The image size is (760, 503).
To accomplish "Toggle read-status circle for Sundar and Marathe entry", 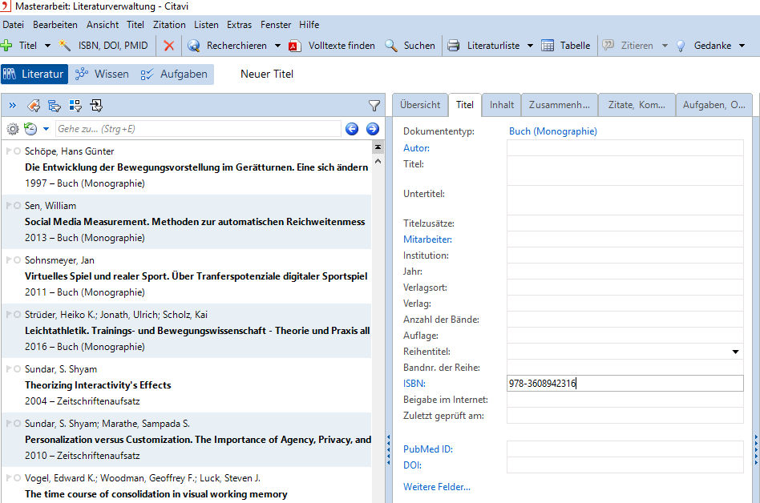I will click(x=17, y=423).
